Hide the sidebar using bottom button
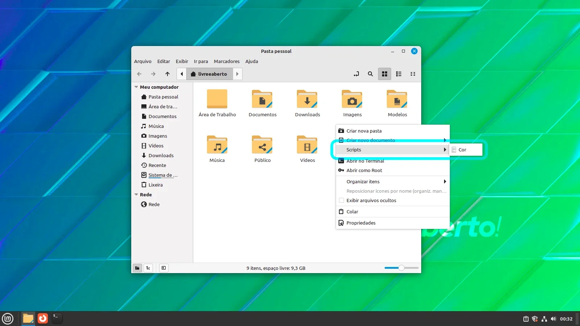The width and height of the screenshot is (580, 326). [x=164, y=268]
